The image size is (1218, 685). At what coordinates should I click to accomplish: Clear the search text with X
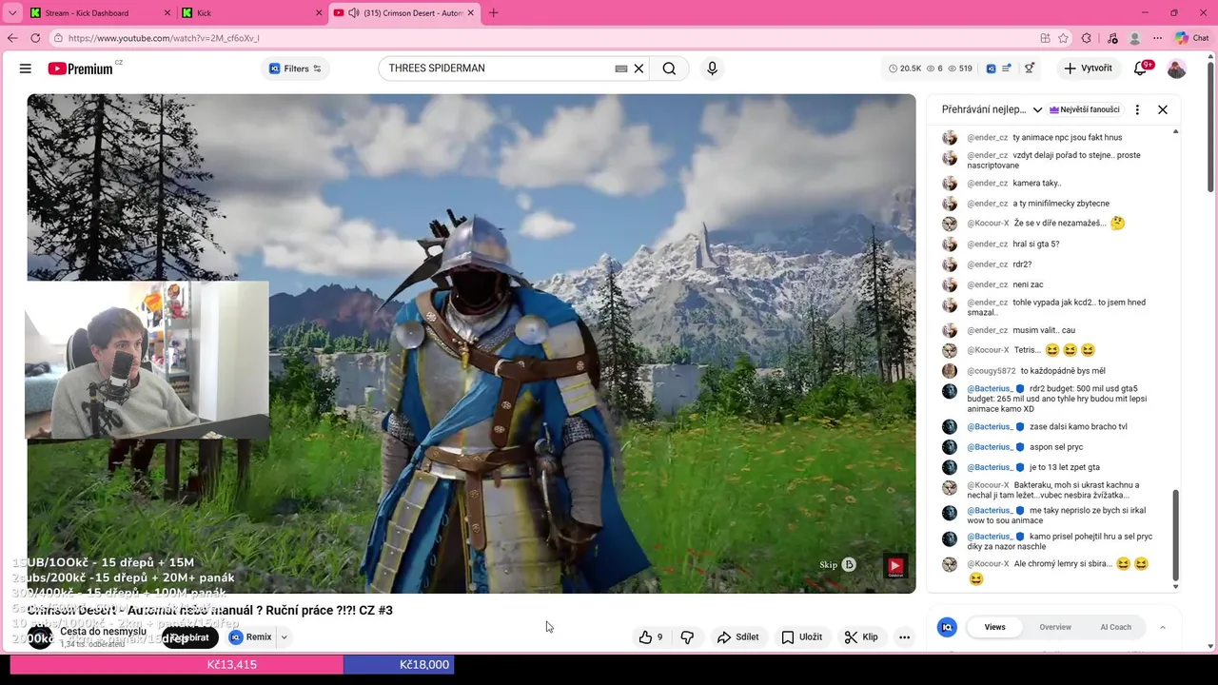pyautogui.click(x=639, y=68)
